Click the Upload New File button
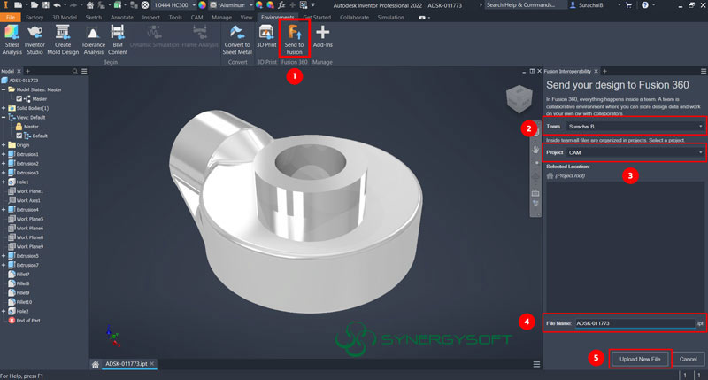The height and width of the screenshot is (380, 708). coord(640,359)
